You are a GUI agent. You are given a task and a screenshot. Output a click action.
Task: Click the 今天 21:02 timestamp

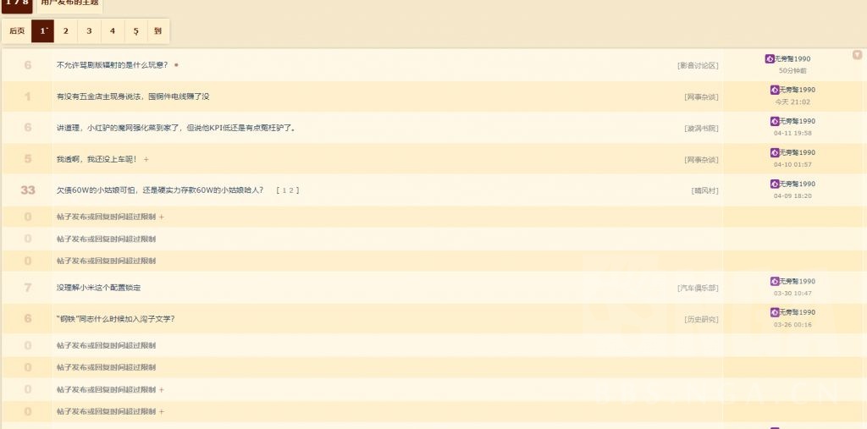point(792,102)
